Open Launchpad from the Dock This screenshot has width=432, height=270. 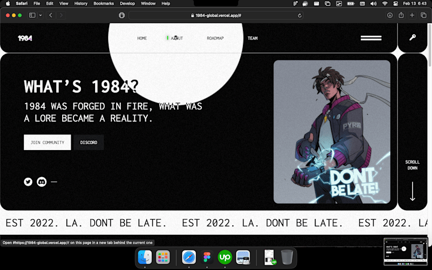(x=163, y=257)
